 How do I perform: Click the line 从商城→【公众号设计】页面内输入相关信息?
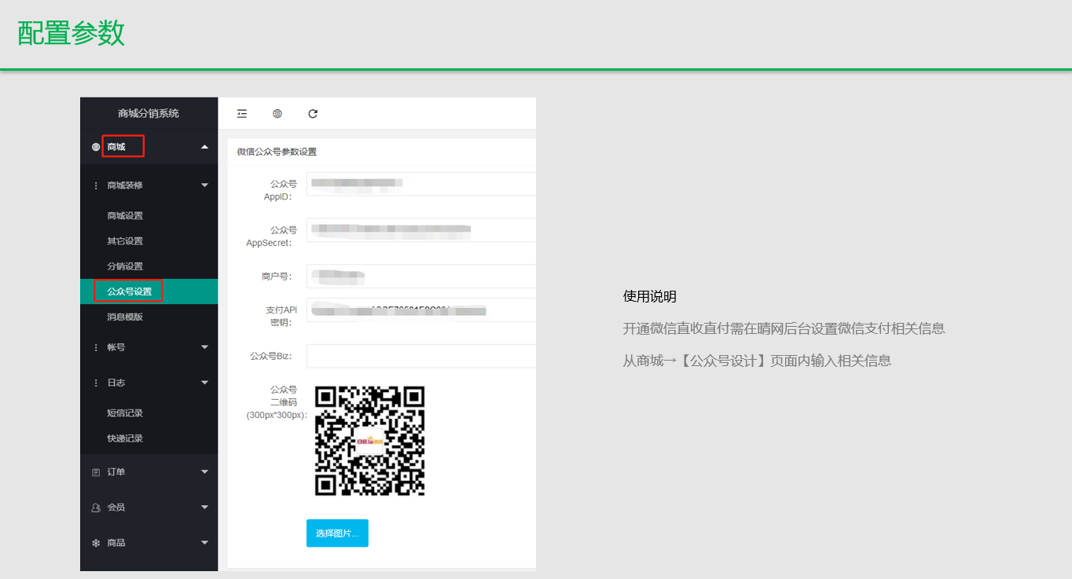tap(758, 361)
